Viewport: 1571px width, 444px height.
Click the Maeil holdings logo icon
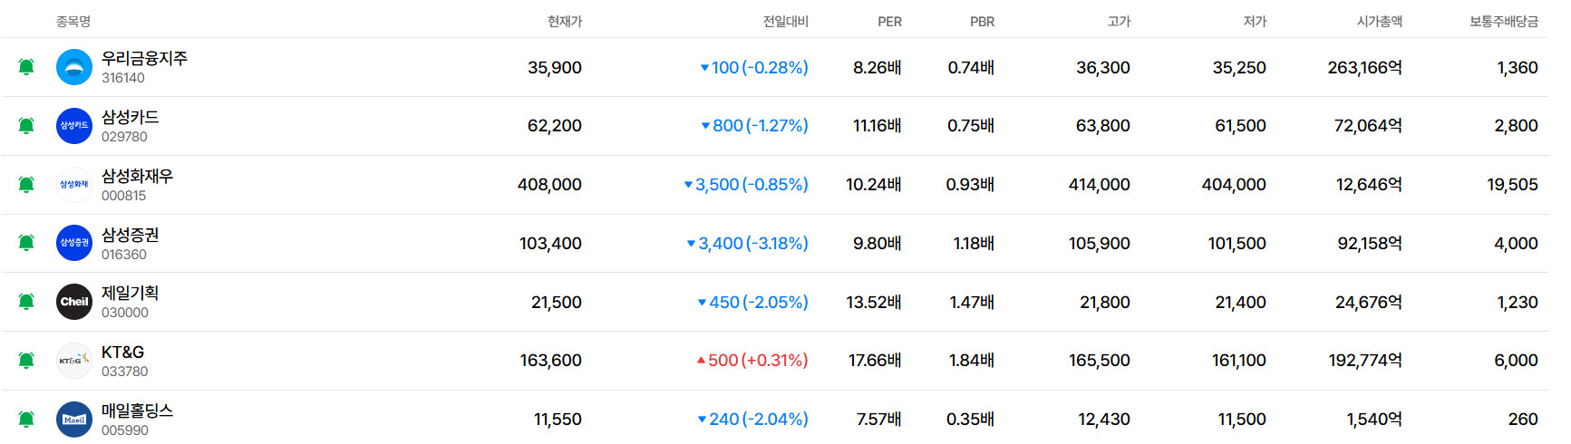tap(74, 420)
